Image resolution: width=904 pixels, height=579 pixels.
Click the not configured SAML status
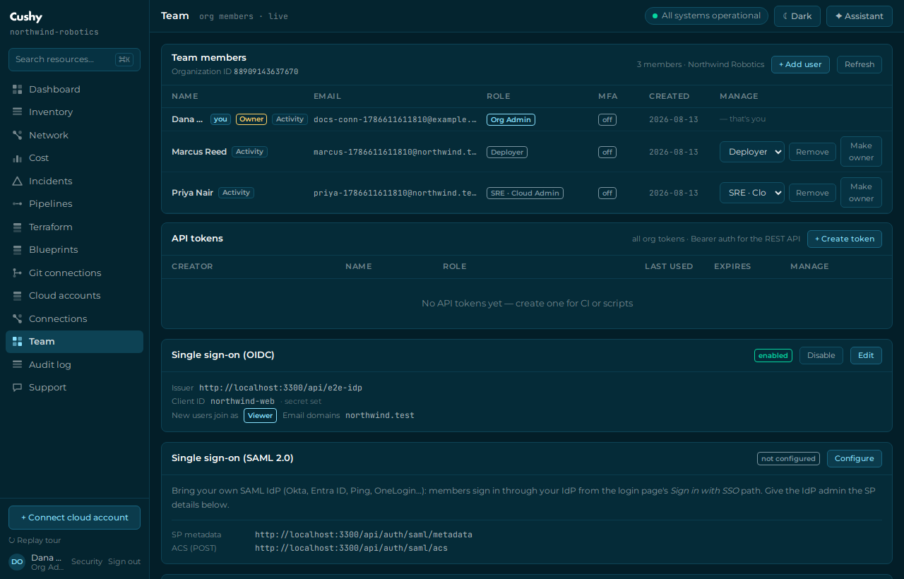(x=788, y=458)
